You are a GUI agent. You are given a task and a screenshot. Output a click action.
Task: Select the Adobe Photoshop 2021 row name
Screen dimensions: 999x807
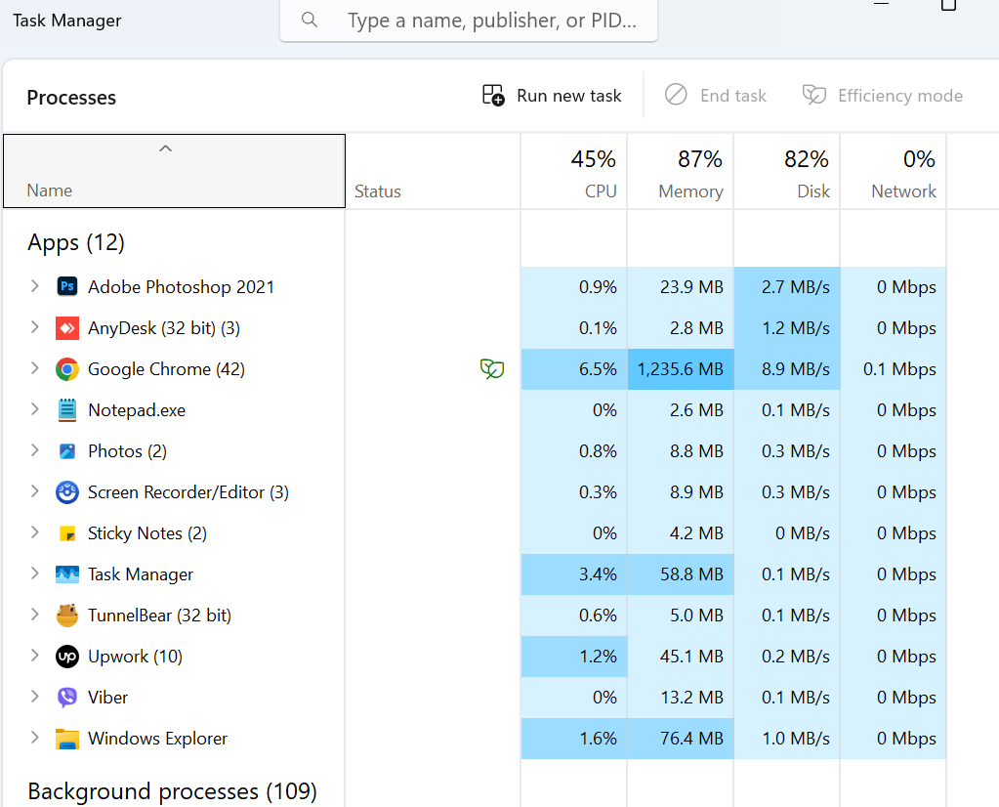click(181, 287)
